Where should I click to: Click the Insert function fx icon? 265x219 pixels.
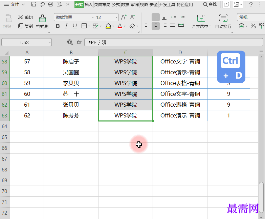coord(79,42)
